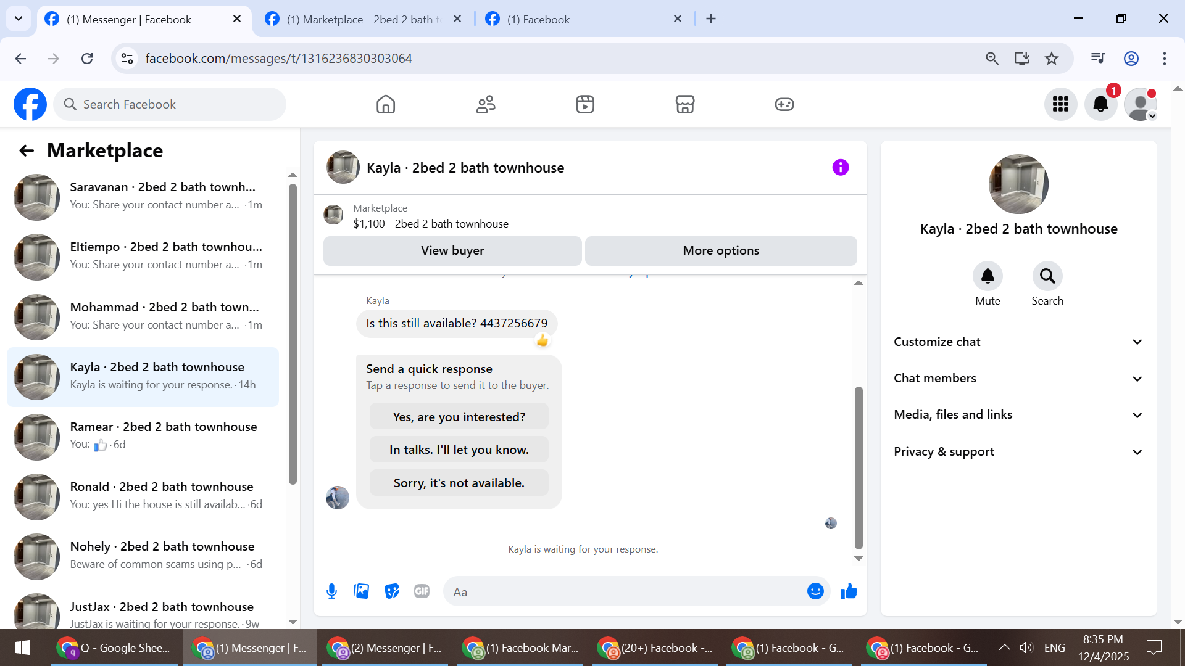This screenshot has height=666, width=1185.
Task: Click the Aa message input field
Action: (x=623, y=592)
